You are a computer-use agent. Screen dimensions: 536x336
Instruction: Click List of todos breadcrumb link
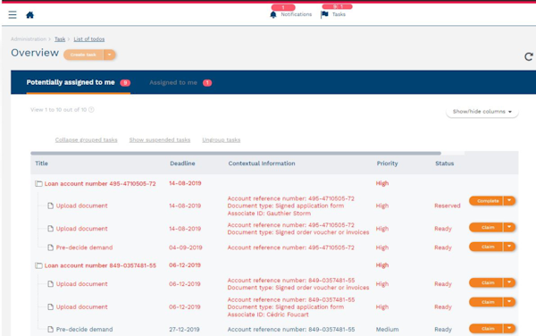pos(89,39)
